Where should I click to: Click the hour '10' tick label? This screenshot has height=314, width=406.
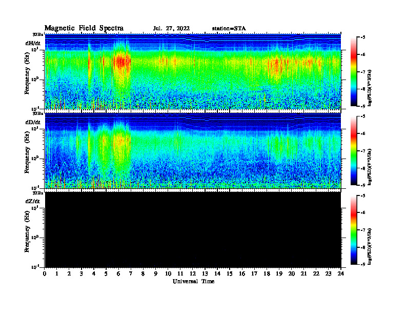click(x=168, y=274)
